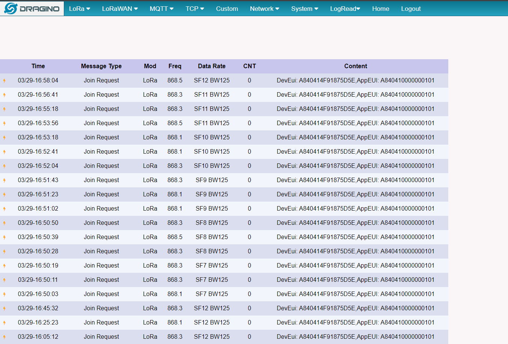Navigate to Home in the navbar

380,9
